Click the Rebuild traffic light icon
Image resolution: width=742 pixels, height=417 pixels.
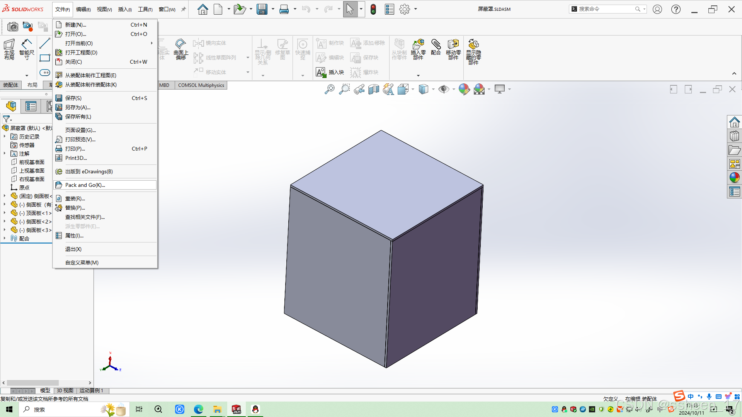[373, 9]
